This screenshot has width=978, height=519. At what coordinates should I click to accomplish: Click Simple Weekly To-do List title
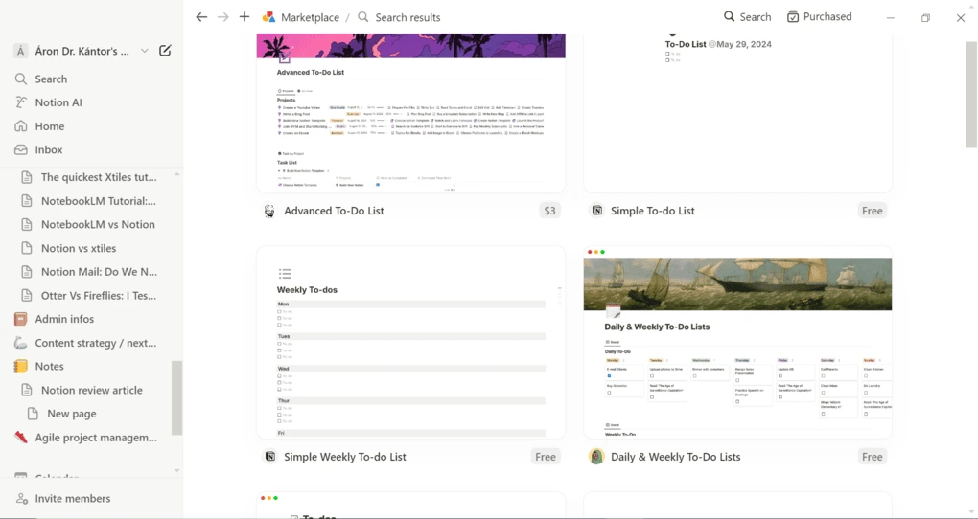click(345, 458)
